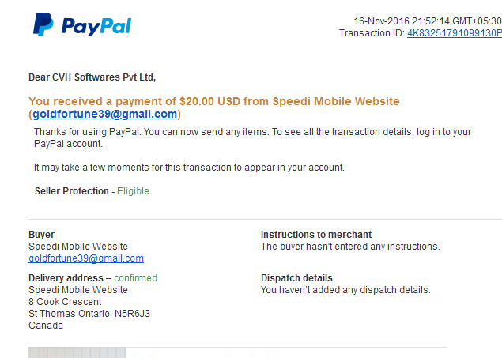Click the PayPal double-P logo icon
The height and width of the screenshot is (358, 502).
(x=43, y=24)
